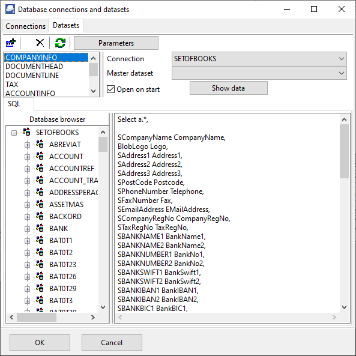Switch to the Connections tab
This screenshot has width=356, height=356.
(x=25, y=26)
